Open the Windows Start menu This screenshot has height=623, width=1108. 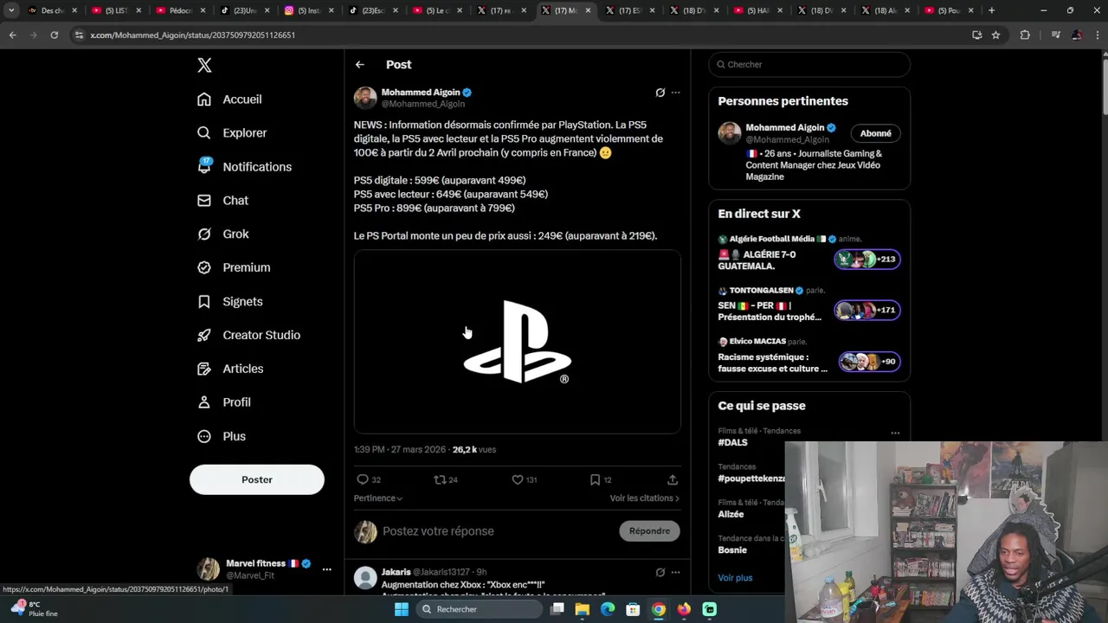point(402,609)
